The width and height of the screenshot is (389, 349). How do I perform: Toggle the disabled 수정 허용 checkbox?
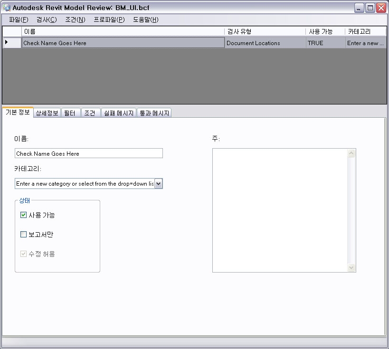point(23,254)
